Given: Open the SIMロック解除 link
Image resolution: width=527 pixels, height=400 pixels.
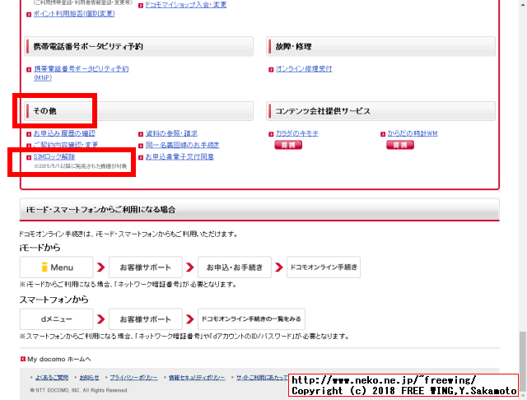Looking at the screenshot, I should 54,156.
